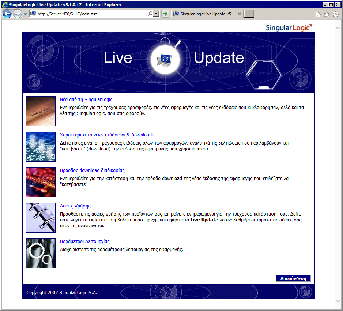Image resolution: width=343 pixels, height=311 pixels.
Task: Click the download arrows thumbnail image
Action: (x=41, y=147)
